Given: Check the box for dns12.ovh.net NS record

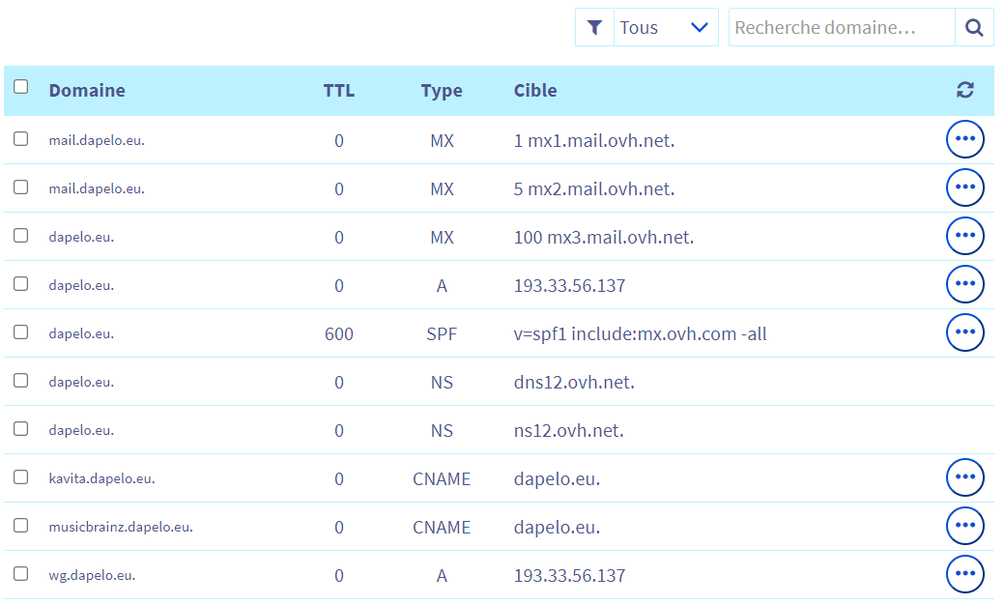Looking at the screenshot, I should [x=21, y=381].
